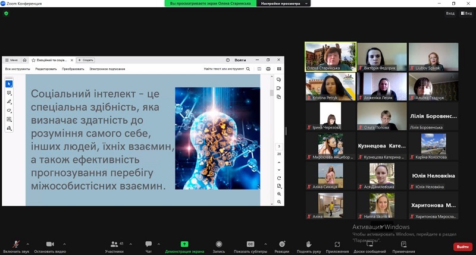
Task: Open Все инструменты menu in PDF viewer
Action: tap(17, 69)
